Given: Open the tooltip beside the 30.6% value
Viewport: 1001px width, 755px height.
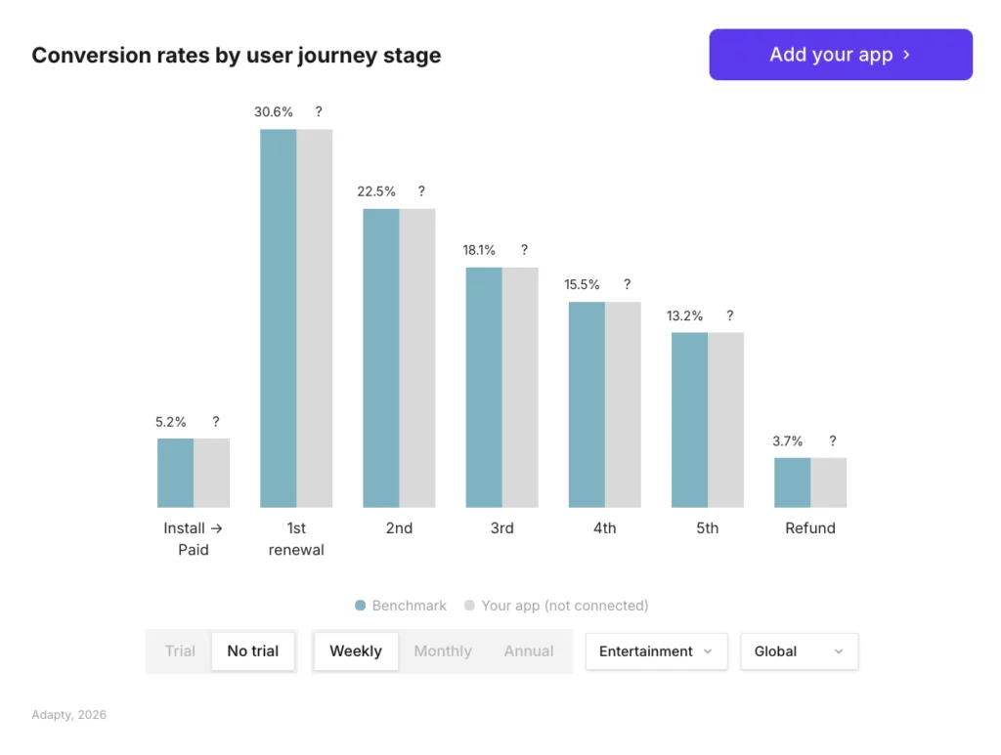Looking at the screenshot, I should (x=318, y=111).
